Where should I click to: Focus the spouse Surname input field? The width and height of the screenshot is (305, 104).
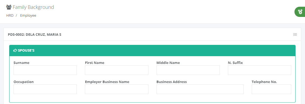[45, 70]
